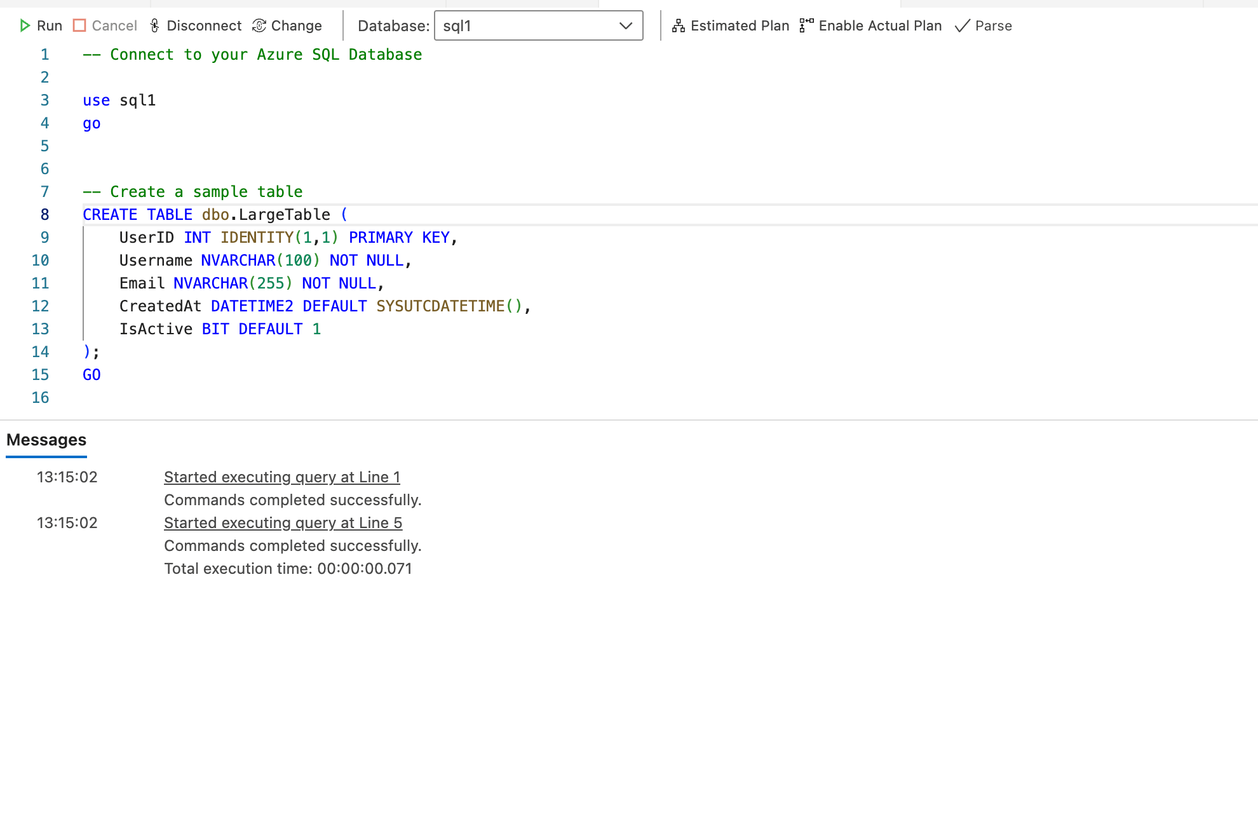Click the 'use sql1' statement line
Image resolution: width=1258 pixels, height=835 pixels.
(x=119, y=100)
